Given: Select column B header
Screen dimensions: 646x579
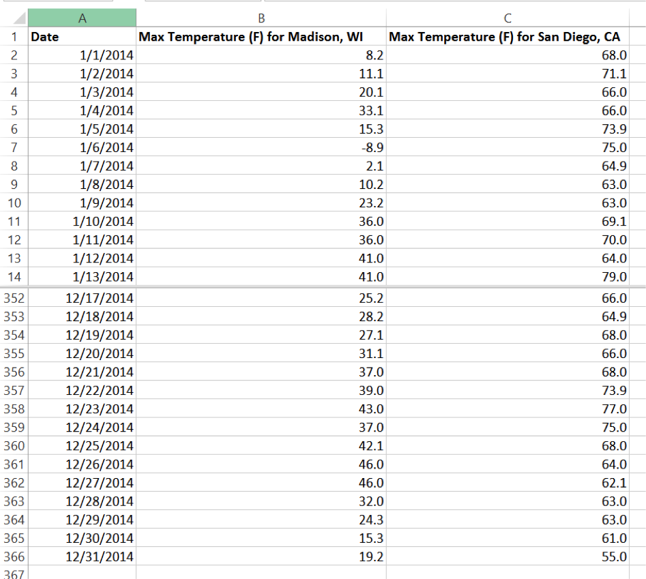Looking at the screenshot, I should [x=261, y=18].
